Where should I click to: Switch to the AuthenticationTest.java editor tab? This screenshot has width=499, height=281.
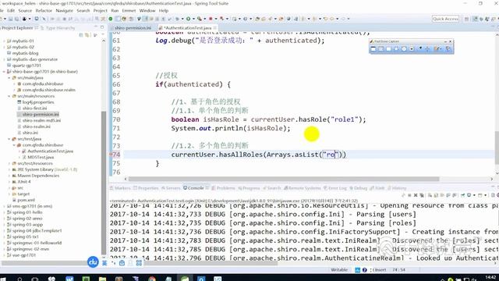(x=188, y=28)
